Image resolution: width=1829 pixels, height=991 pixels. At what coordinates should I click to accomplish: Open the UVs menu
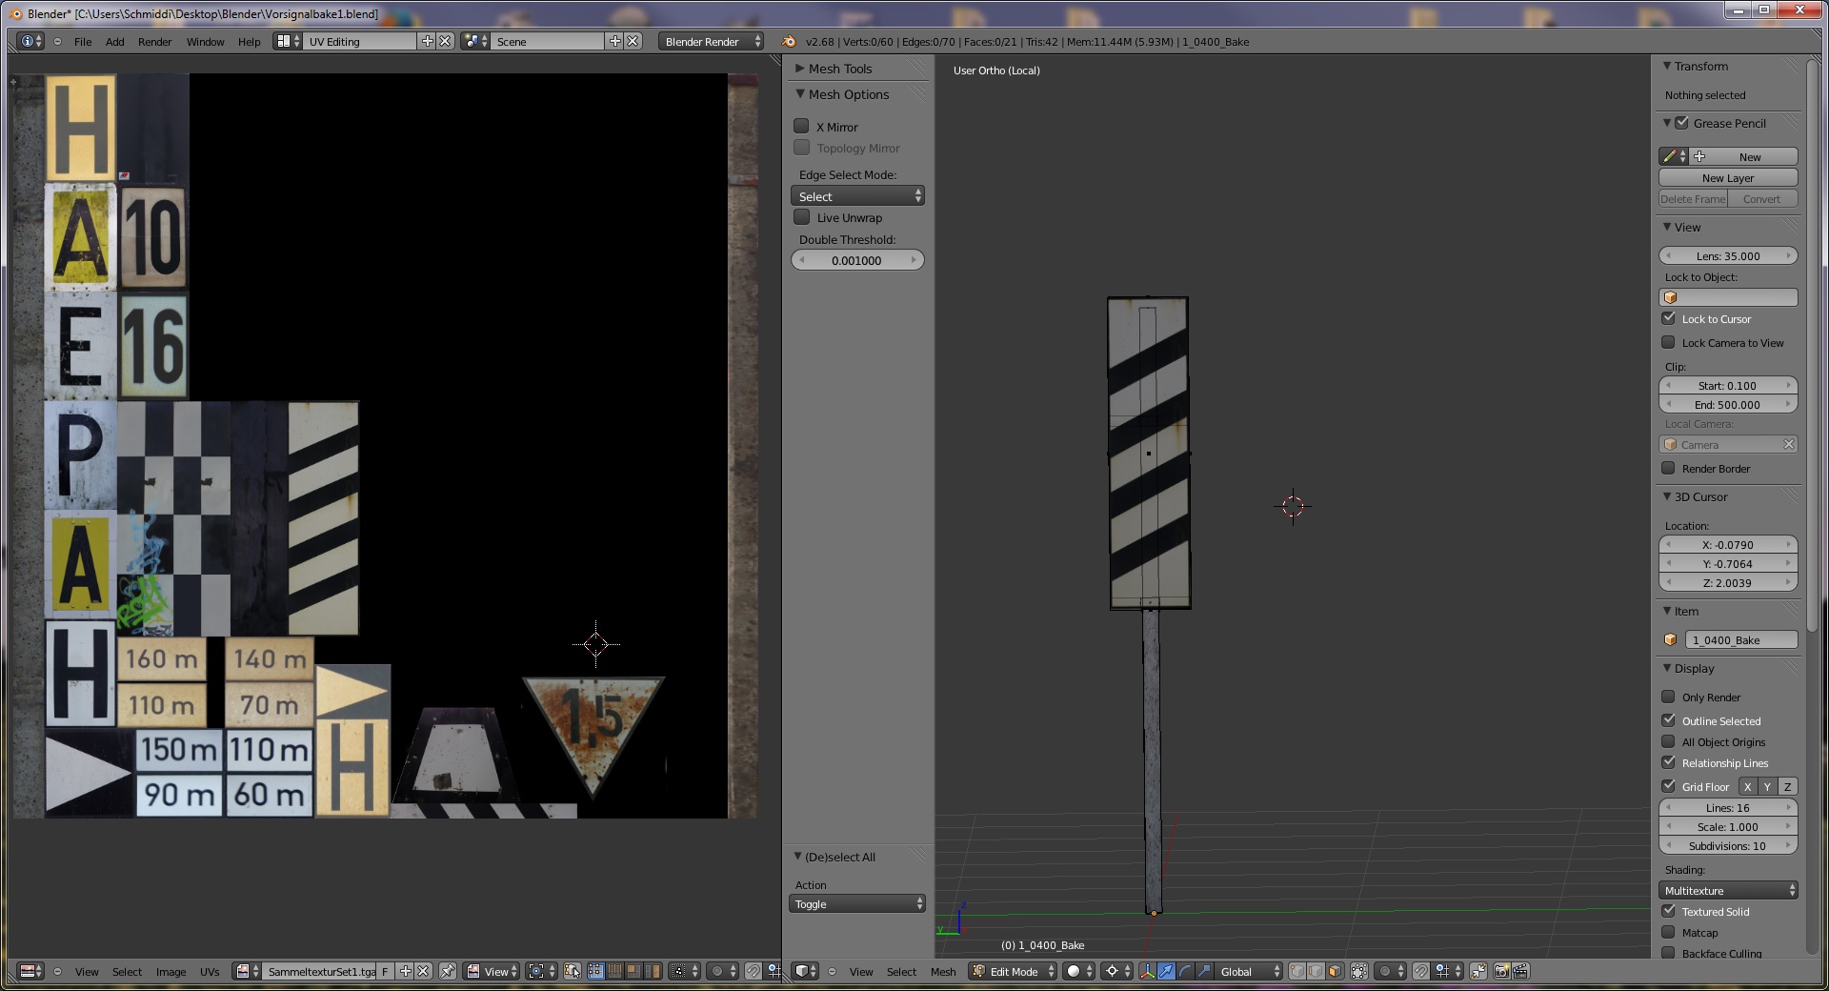tap(210, 972)
